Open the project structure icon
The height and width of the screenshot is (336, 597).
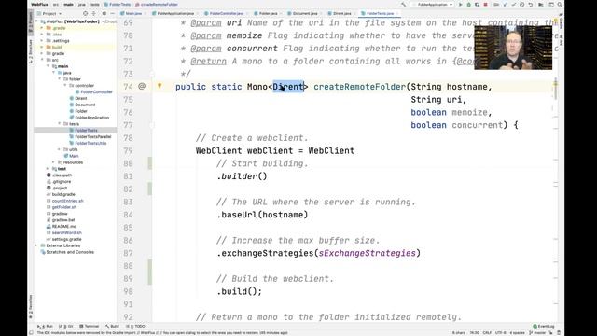(541, 5)
